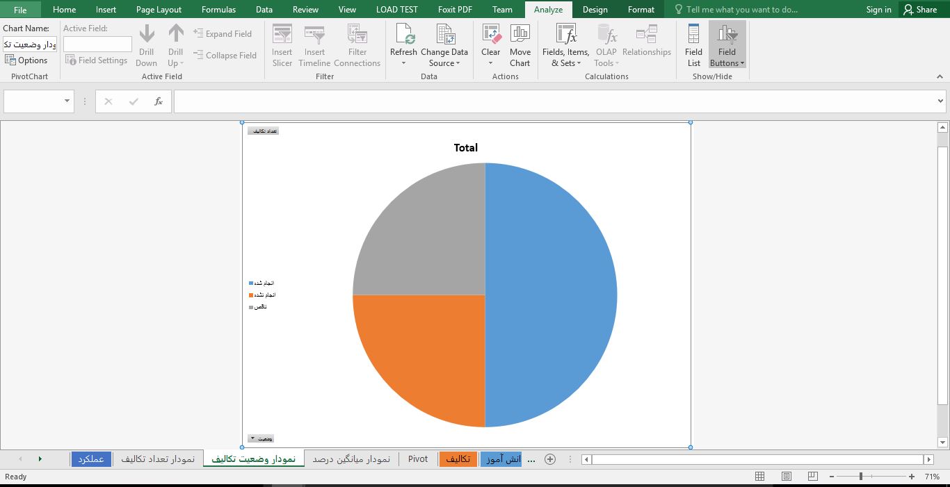The width and height of the screenshot is (950, 487).
Task: Open the File tab
Action: point(20,10)
